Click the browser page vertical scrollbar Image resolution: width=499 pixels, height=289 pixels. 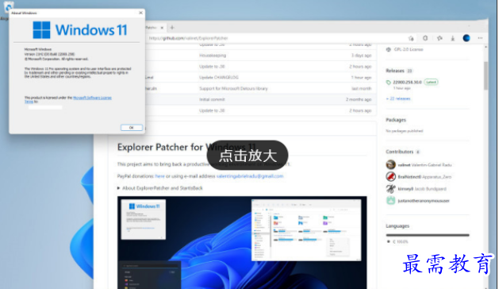pos(486,75)
